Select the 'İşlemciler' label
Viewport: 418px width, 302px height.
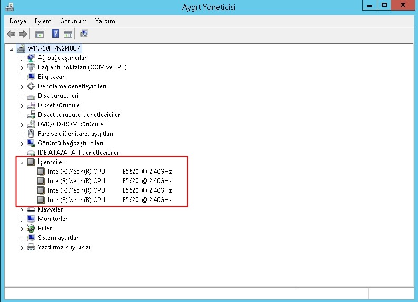[x=51, y=162]
